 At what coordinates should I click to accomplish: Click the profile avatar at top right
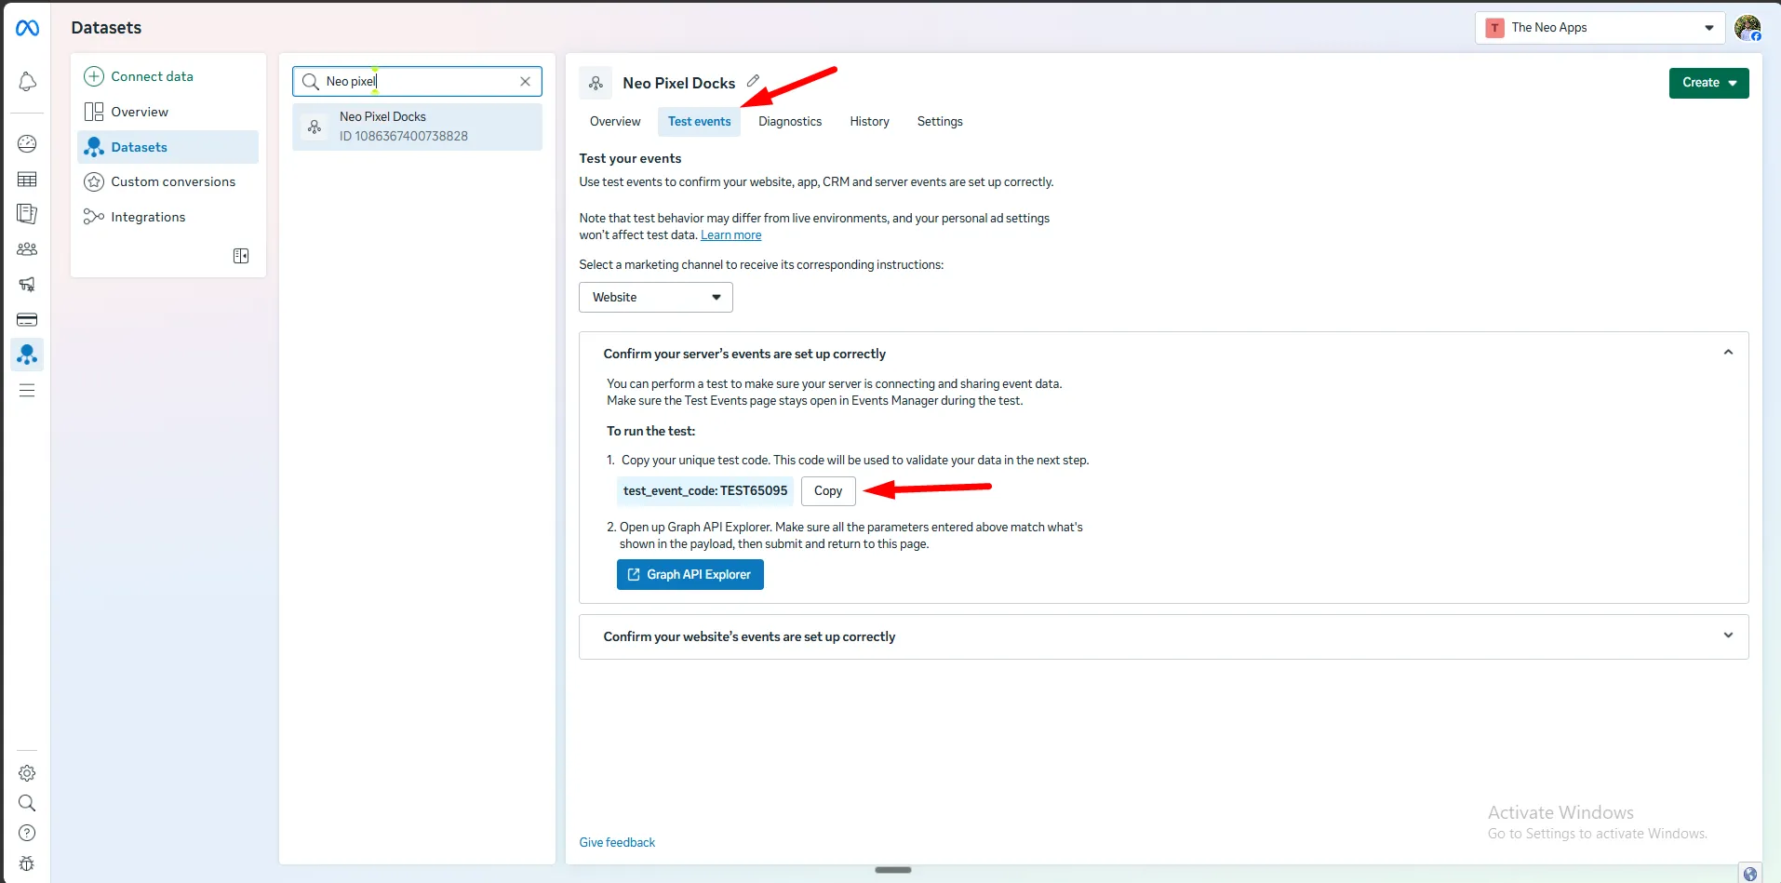(x=1748, y=28)
